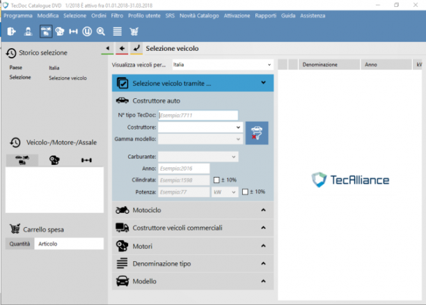Click the Cilindrata input field
This screenshot has width=426, height=305.
(x=184, y=180)
